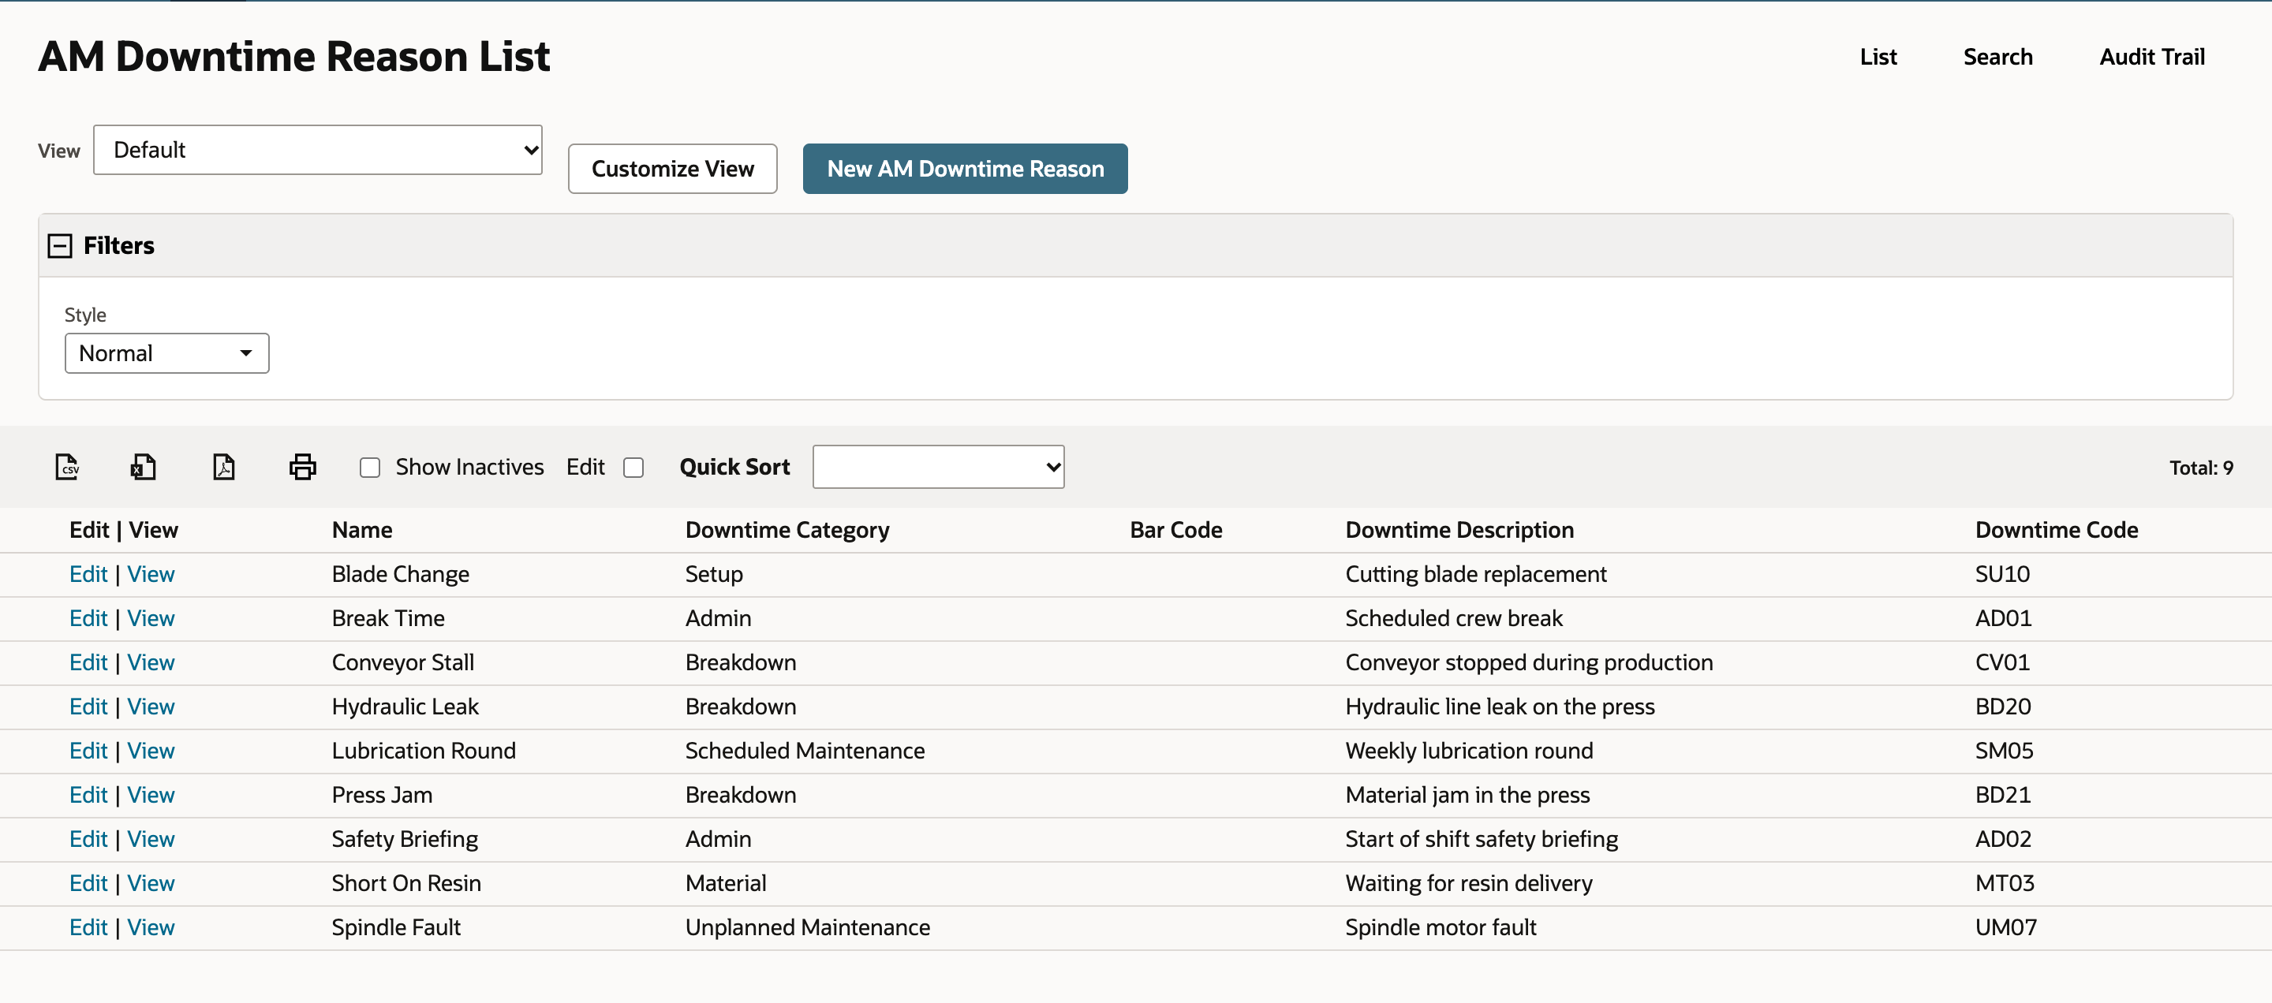
Task: Collapse the Filters section
Action: tap(59, 245)
